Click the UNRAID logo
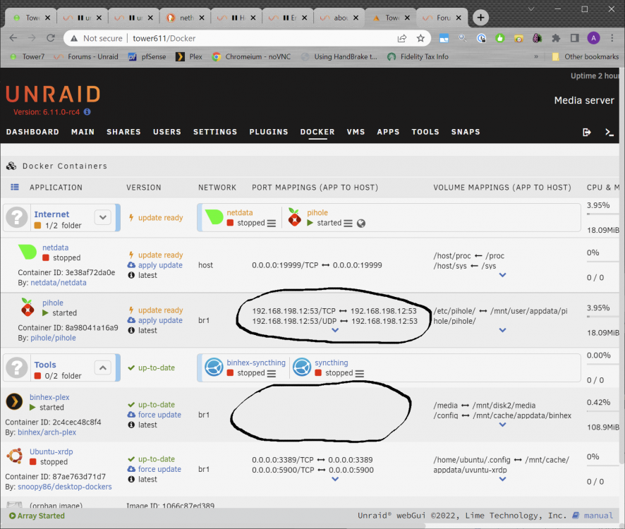 (53, 95)
